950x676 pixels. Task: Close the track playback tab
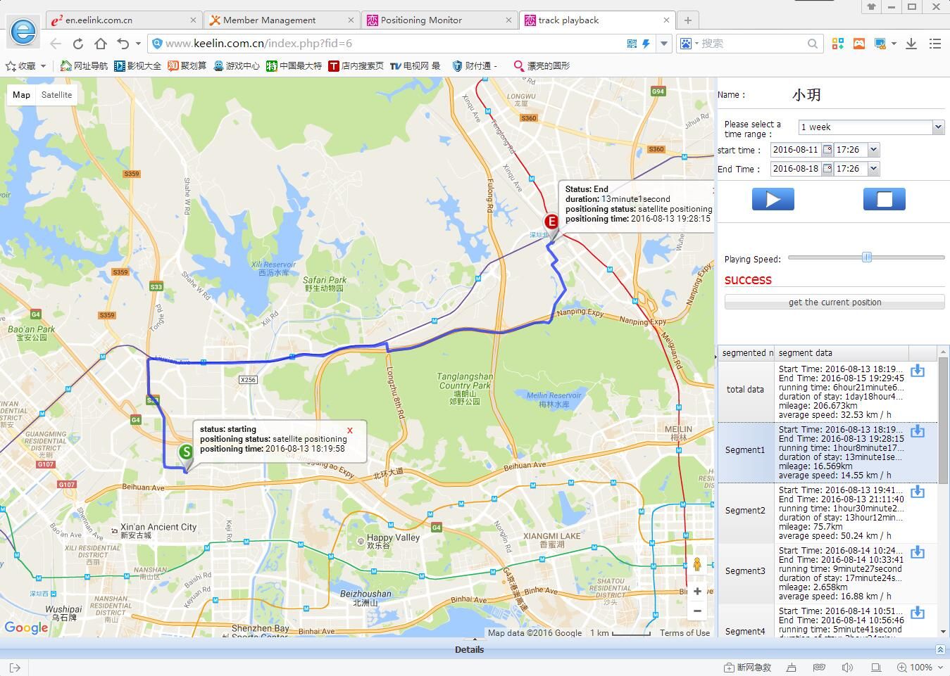[665, 20]
